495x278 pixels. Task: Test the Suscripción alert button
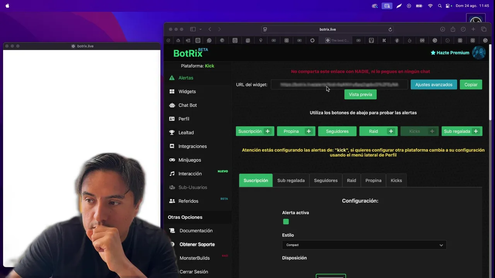click(x=255, y=131)
